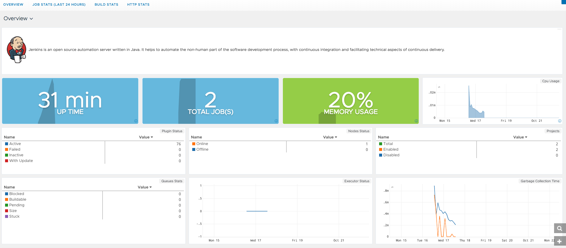Select the Failed row in Plugin Status
Image resolution: width=566 pixels, height=248 pixels.
[93, 149]
